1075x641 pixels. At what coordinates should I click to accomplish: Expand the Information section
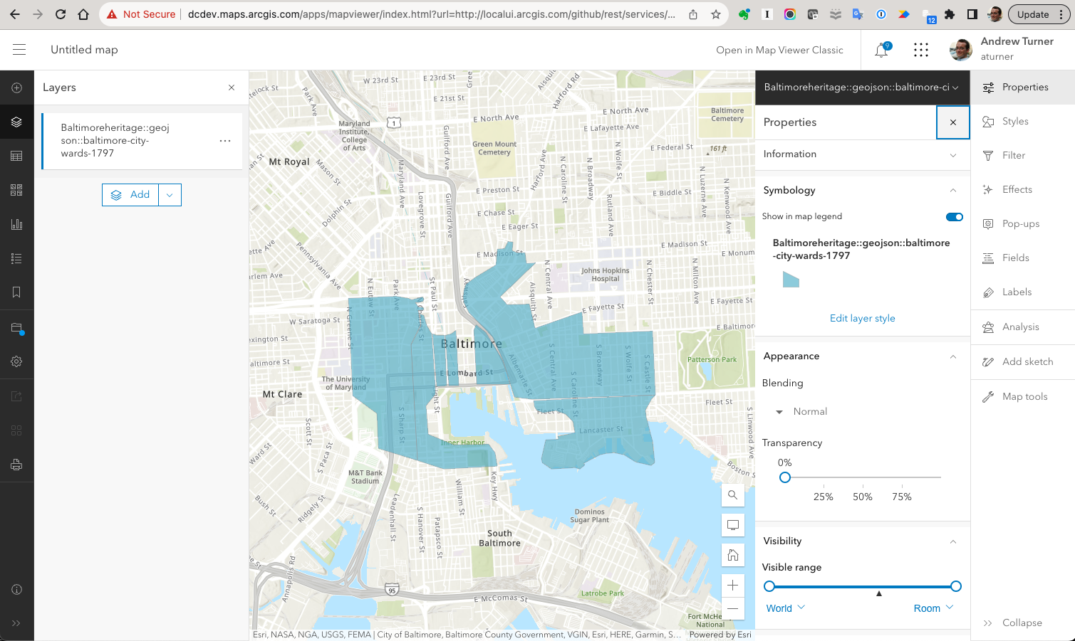pyautogui.click(x=953, y=154)
